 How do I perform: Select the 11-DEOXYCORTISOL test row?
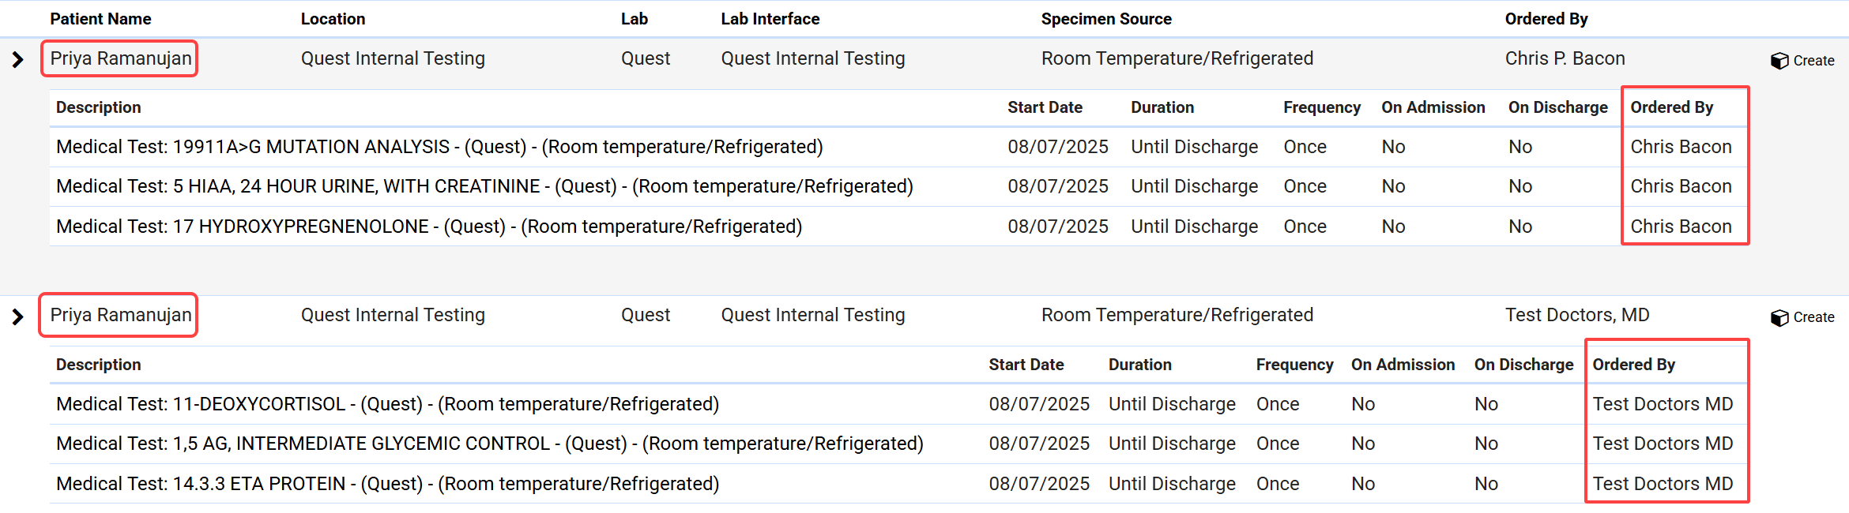(x=387, y=404)
